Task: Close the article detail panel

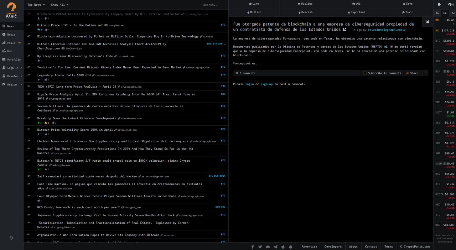Action: coord(427,22)
